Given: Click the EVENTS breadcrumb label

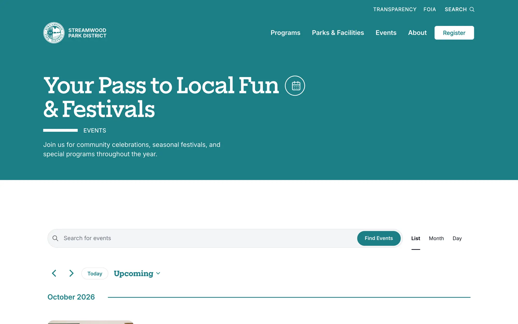Looking at the screenshot, I should coord(95,130).
